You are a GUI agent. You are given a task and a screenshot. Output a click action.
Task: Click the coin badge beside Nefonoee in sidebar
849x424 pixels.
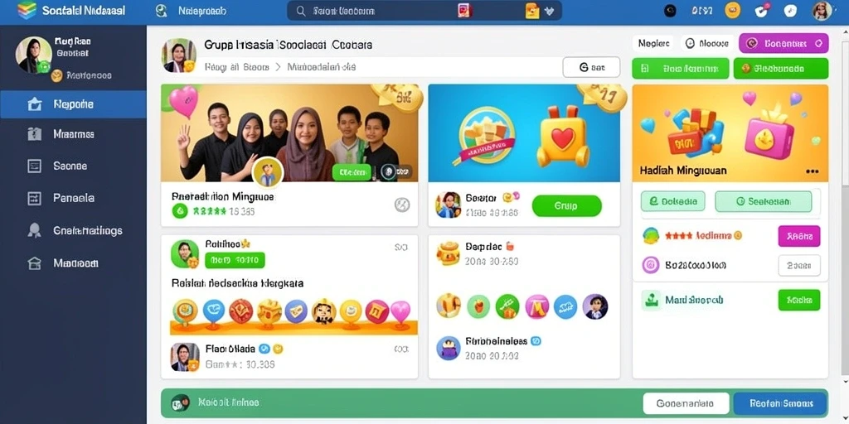coord(57,75)
